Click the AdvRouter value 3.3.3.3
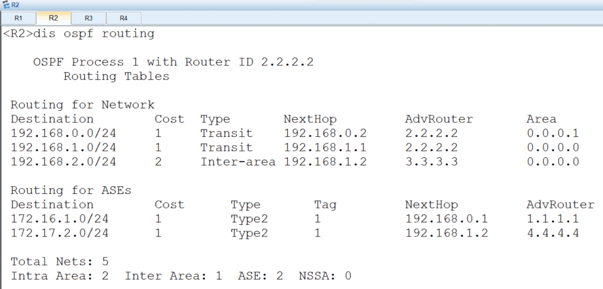 pos(432,162)
